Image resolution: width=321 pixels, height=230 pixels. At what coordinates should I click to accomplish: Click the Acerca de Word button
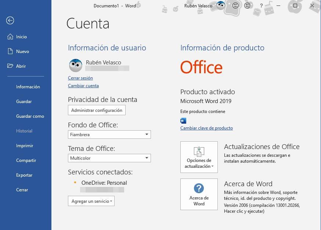199,194
